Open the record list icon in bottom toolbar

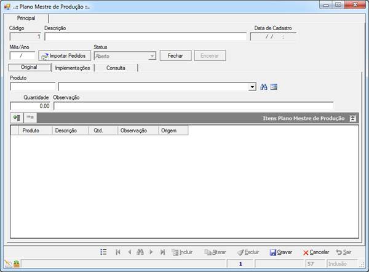pyautogui.click(x=103, y=252)
